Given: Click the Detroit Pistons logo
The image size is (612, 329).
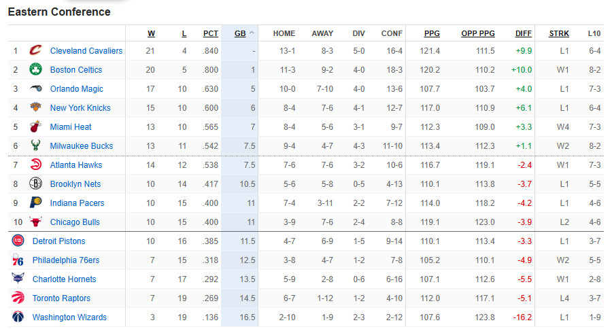Looking at the screenshot, I should [x=18, y=241].
